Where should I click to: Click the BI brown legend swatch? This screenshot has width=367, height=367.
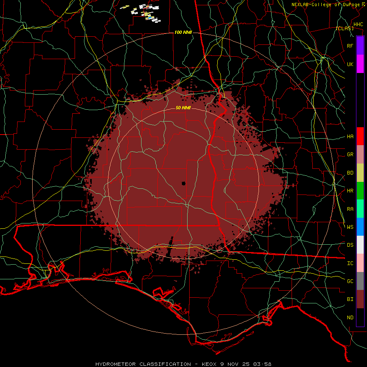click(x=360, y=299)
